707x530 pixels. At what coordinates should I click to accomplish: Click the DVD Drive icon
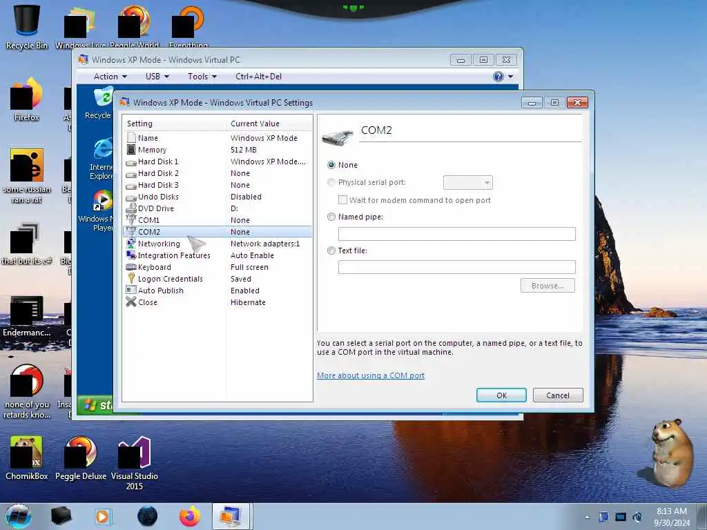pos(131,208)
